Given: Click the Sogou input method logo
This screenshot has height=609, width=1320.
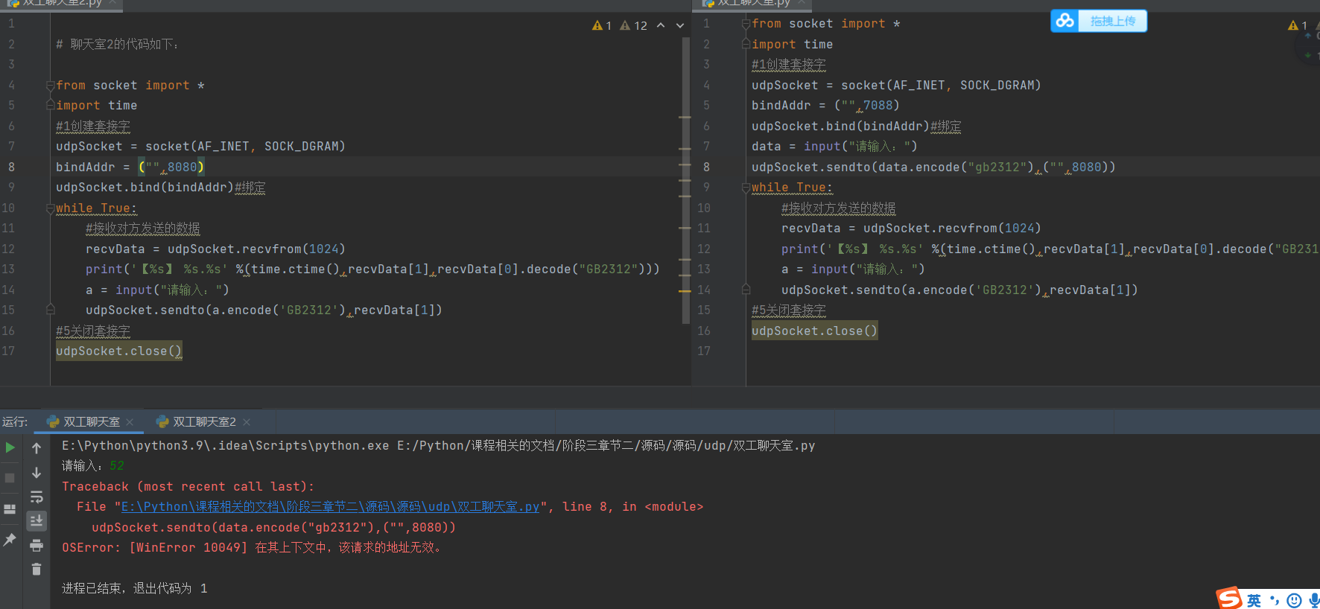Looking at the screenshot, I should tap(1229, 598).
